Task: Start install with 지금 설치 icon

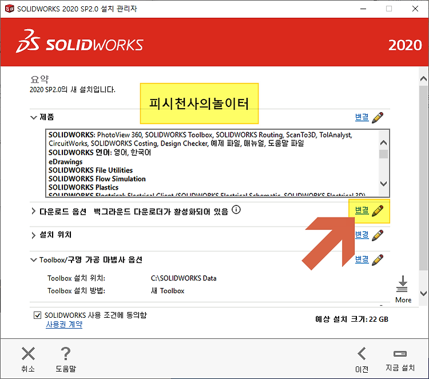Action: [400, 354]
